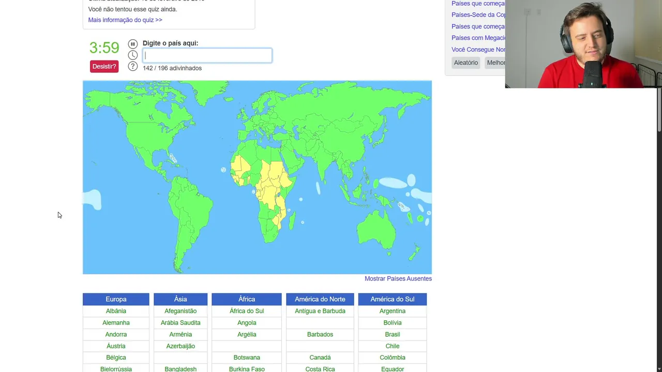The image size is (662, 372).
Task: Open Mais informação do quiz link
Action: 125,20
